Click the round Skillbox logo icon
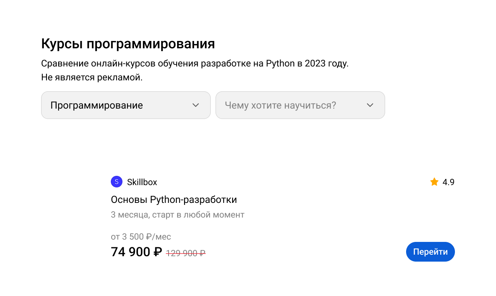The image size is (496, 296). pos(117,182)
